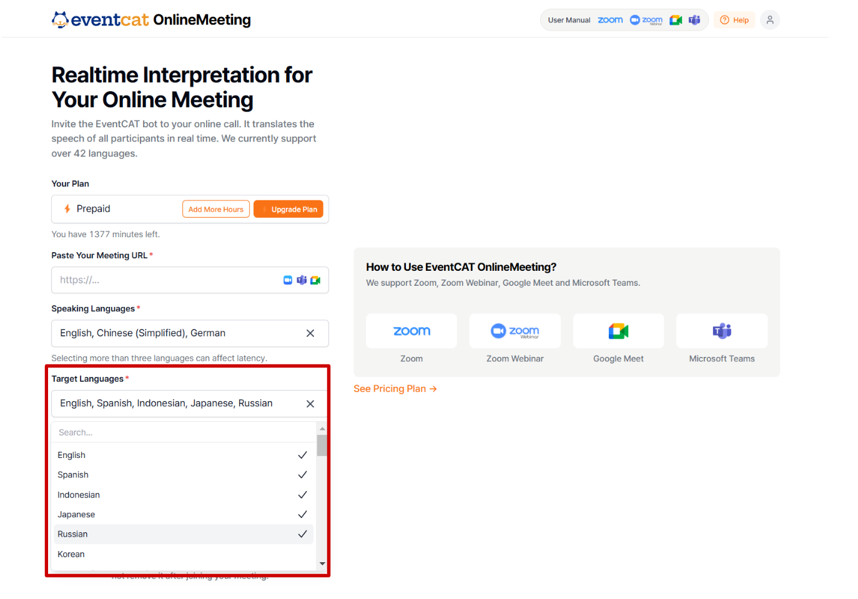Click the language list scroll down arrow
This screenshot has width=858, height=599.
(x=322, y=563)
